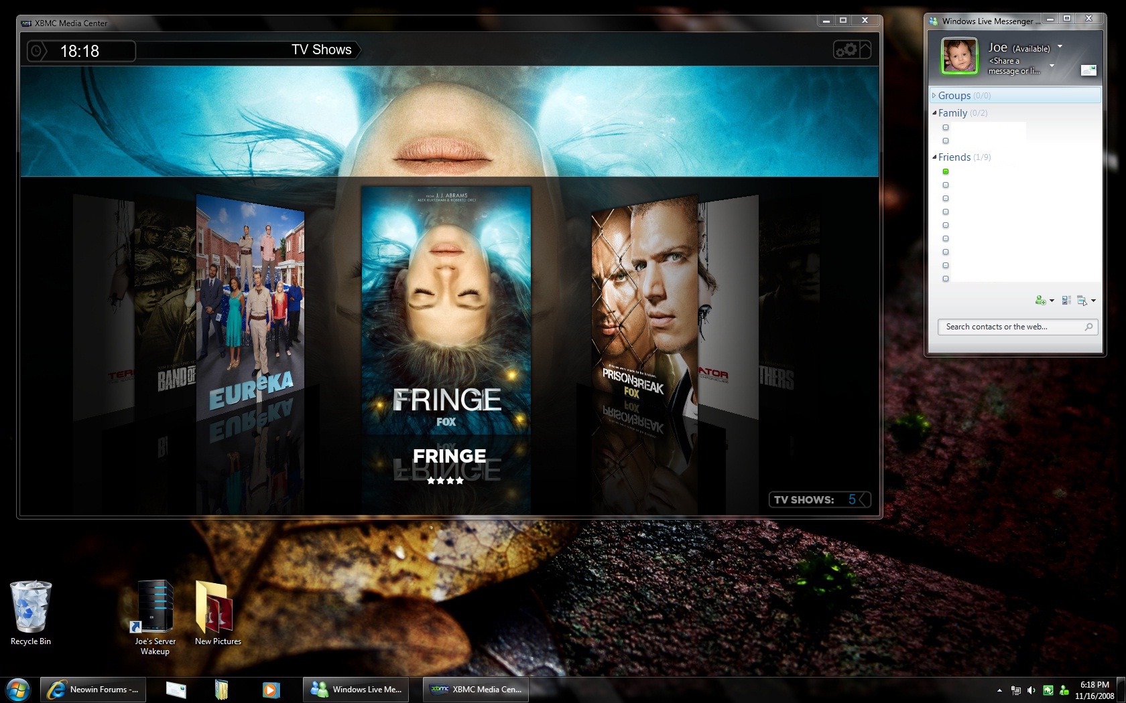The image size is (1126, 703).
Task: Switch to Neowin Forums Internet Explorer taskbar button
Action: pyautogui.click(x=93, y=690)
